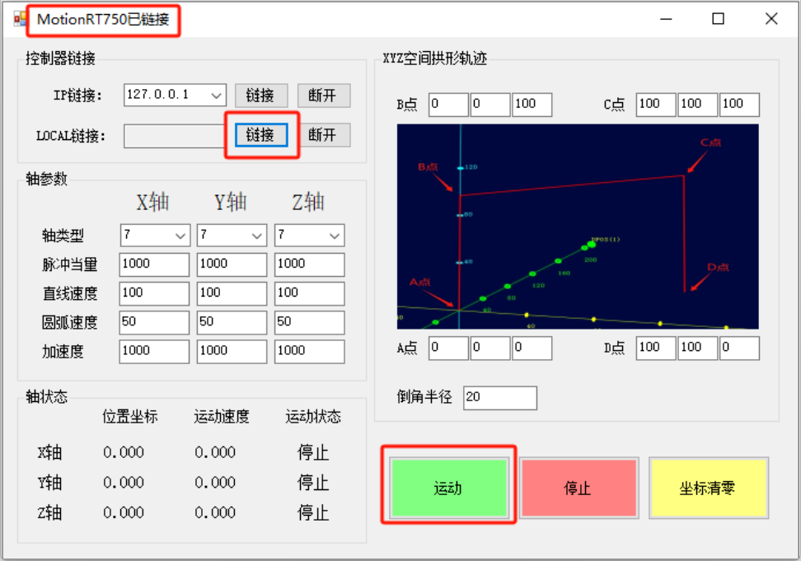Viewport: 801px width, 561px height.
Task: Start motion with green 运动 button
Action: [x=449, y=488]
